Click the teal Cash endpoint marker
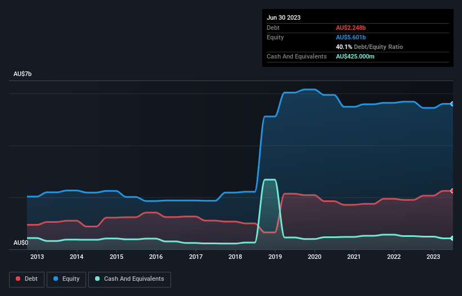This screenshot has height=296, width=462. click(x=452, y=238)
